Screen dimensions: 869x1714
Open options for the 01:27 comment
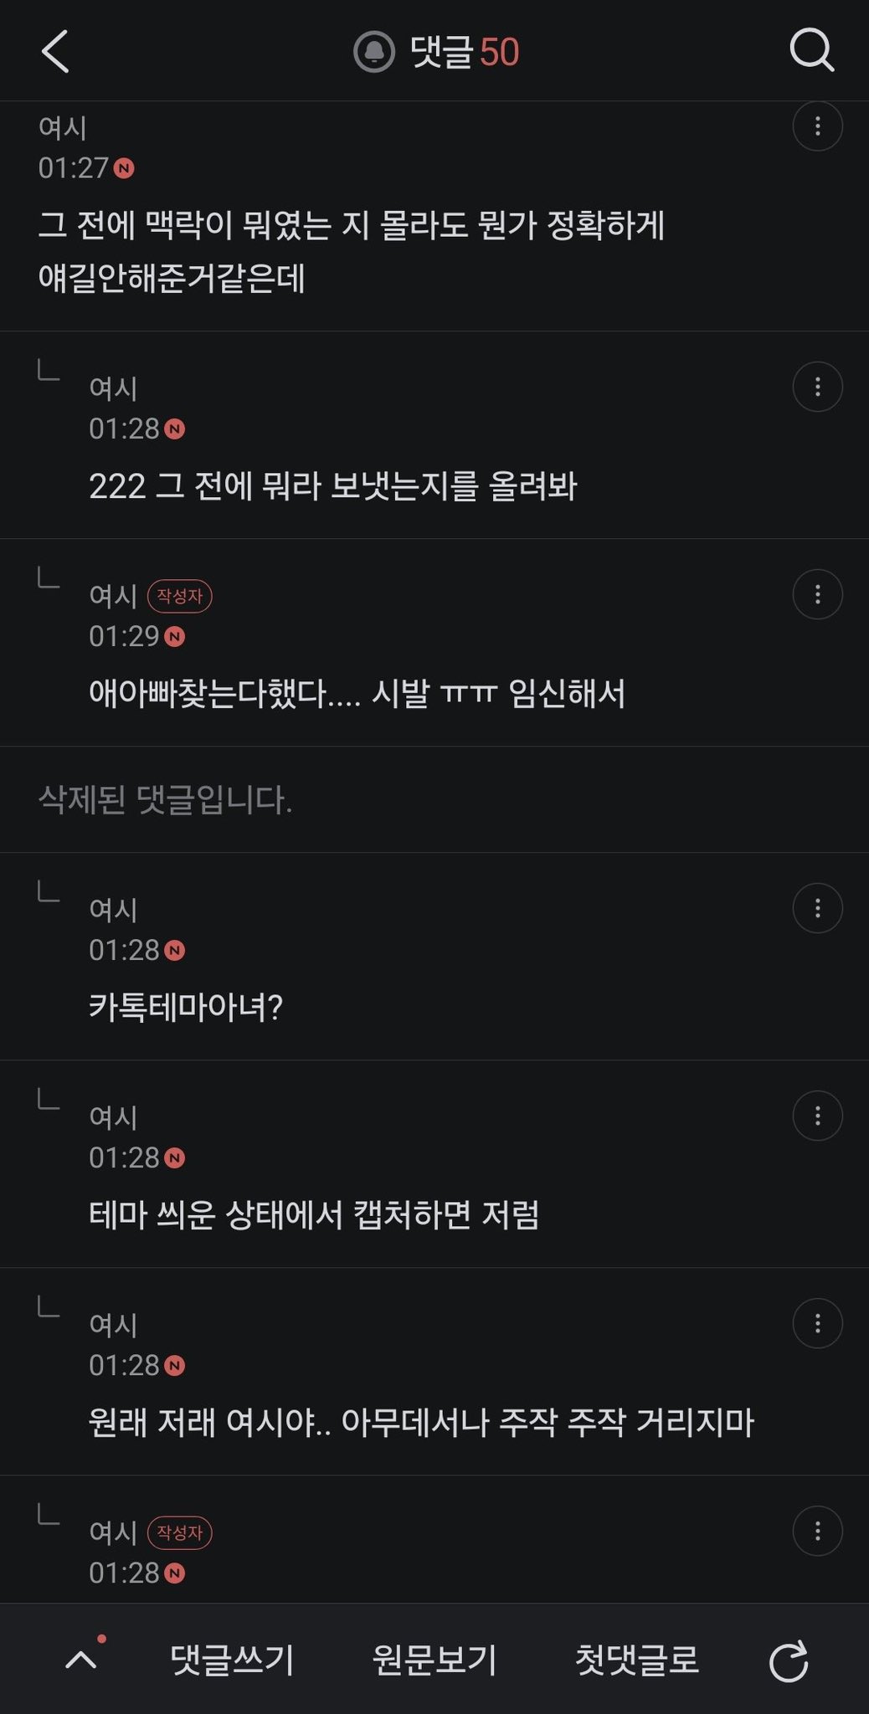click(817, 126)
